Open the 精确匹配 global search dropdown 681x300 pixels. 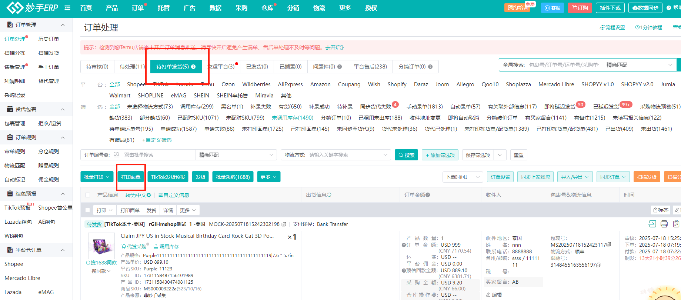(x=640, y=65)
